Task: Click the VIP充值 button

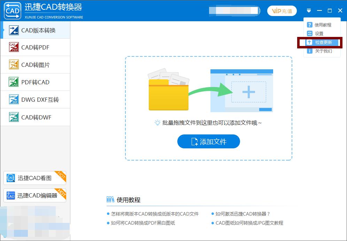Action: tap(282, 11)
